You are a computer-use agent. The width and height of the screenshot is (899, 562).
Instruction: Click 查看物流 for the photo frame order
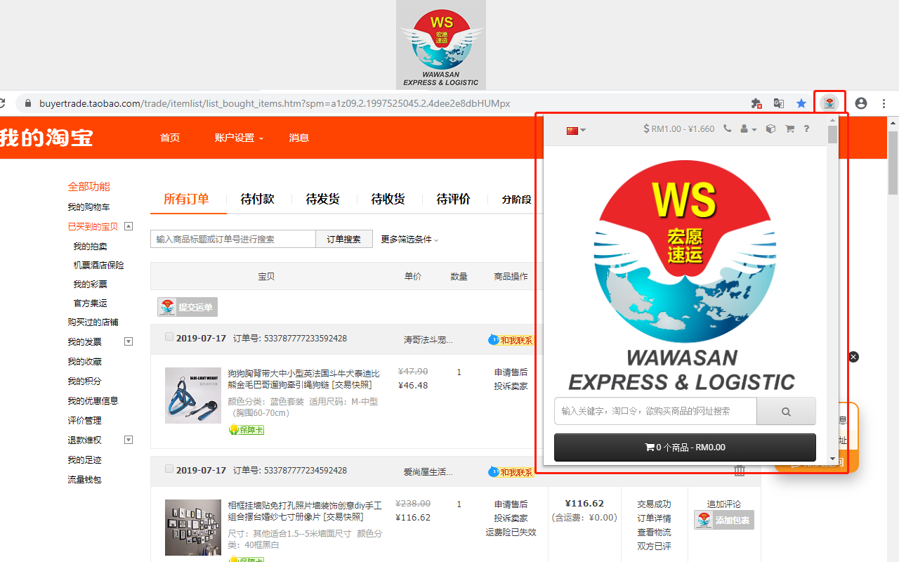pos(654,532)
